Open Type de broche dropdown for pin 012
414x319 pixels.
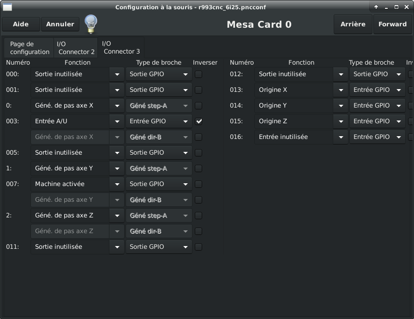(x=377, y=74)
